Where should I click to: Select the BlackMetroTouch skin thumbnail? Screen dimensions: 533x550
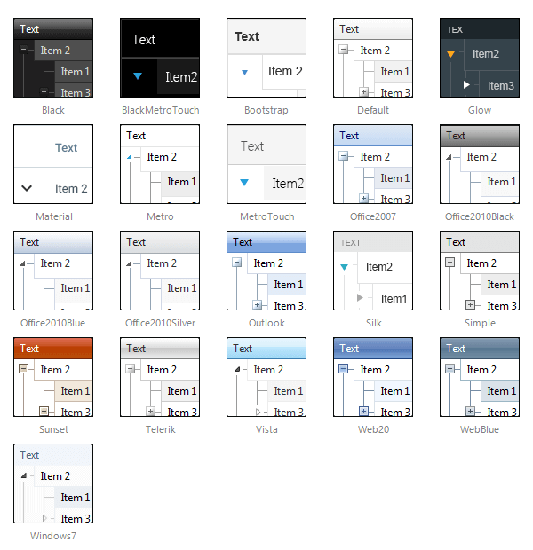160,58
